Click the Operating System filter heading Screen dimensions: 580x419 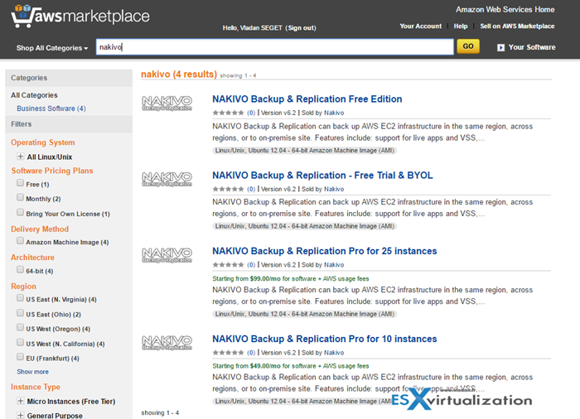pos(43,142)
